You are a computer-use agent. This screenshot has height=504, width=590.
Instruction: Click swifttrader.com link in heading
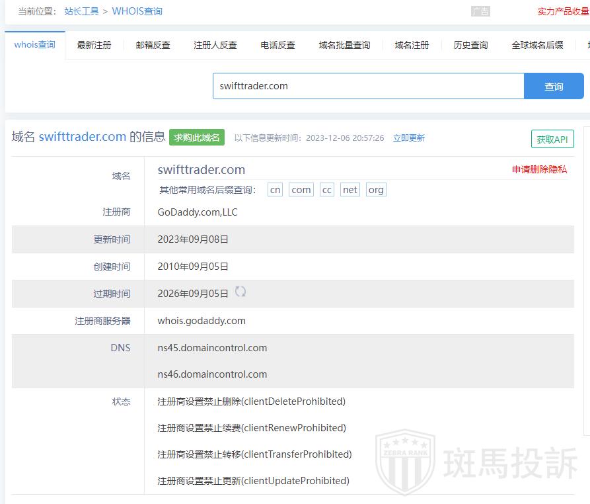tap(82, 137)
